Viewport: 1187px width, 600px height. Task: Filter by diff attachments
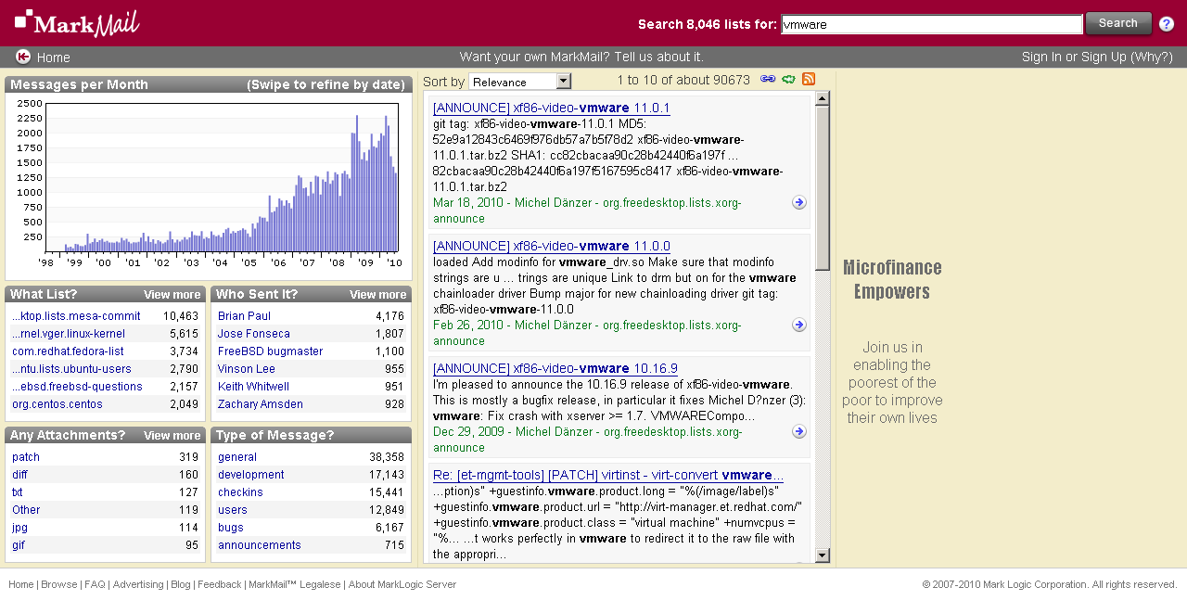click(x=19, y=475)
